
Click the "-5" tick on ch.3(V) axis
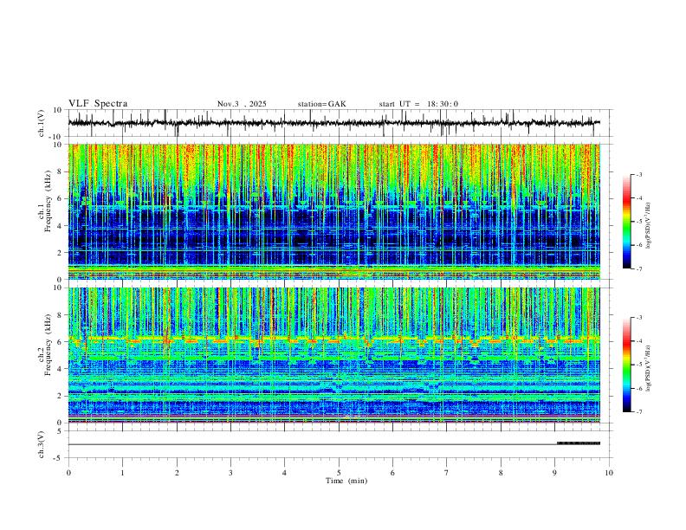59,458
